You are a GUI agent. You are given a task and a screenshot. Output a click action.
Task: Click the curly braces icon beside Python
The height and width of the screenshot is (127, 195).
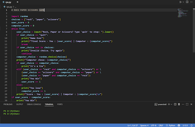coord(167,125)
